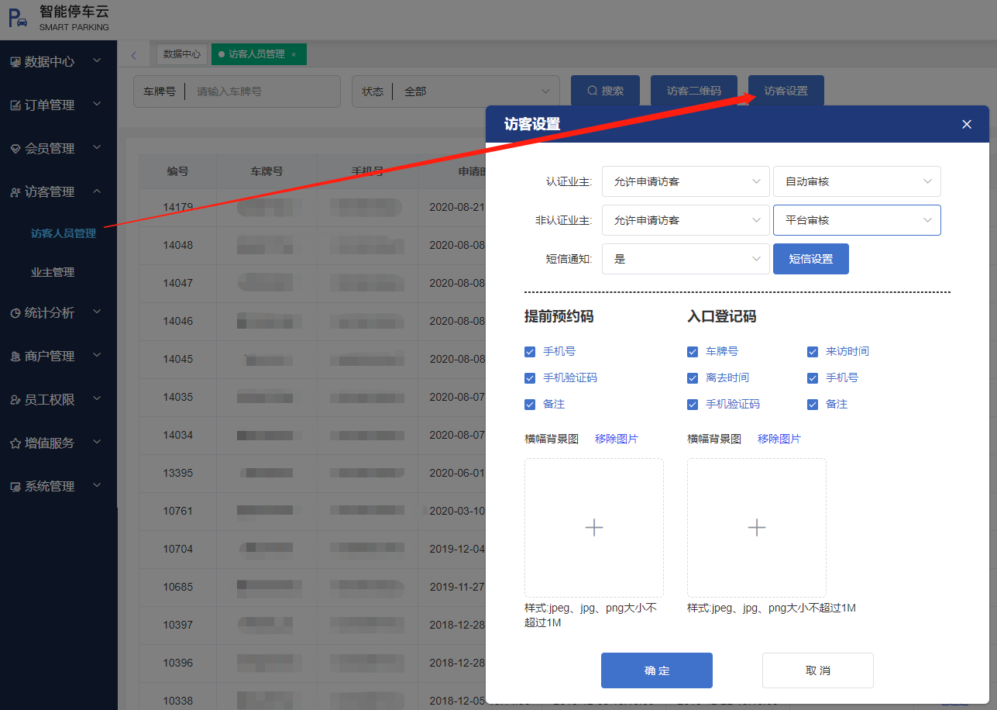The height and width of the screenshot is (710, 997).
Task: Click the plus icon under 提前预约码 banner upload
Action: 593,528
